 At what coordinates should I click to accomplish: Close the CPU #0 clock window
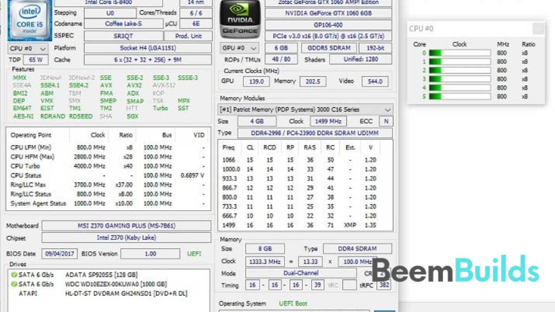click(538, 28)
